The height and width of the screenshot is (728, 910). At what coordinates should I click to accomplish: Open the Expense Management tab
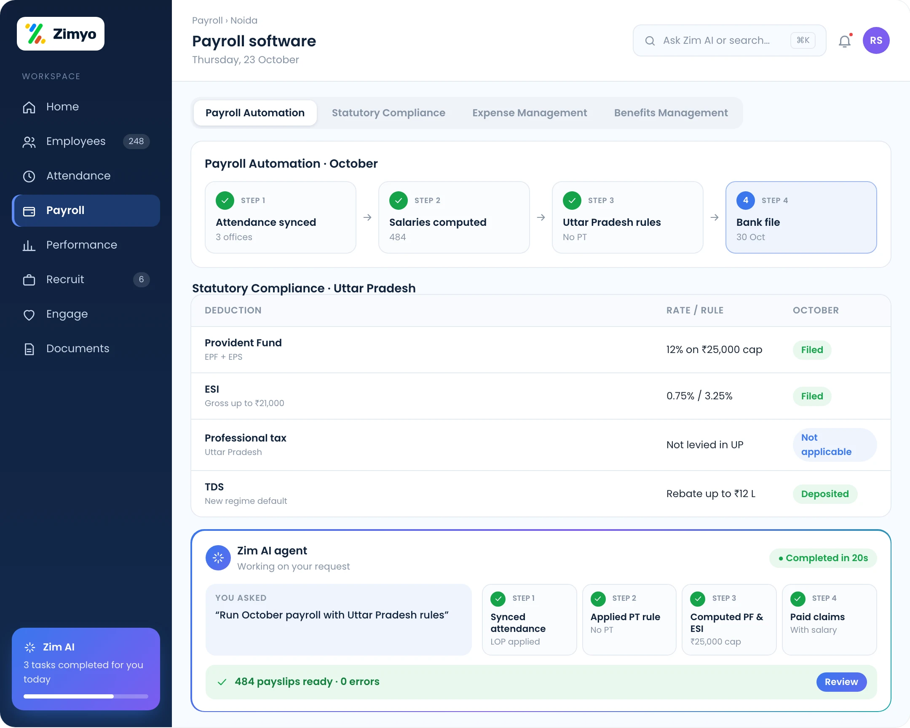[x=529, y=113]
